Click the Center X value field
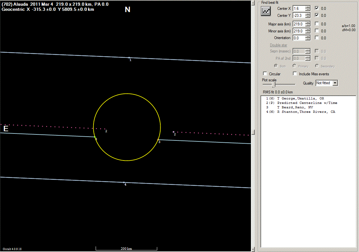 (x=299, y=9)
